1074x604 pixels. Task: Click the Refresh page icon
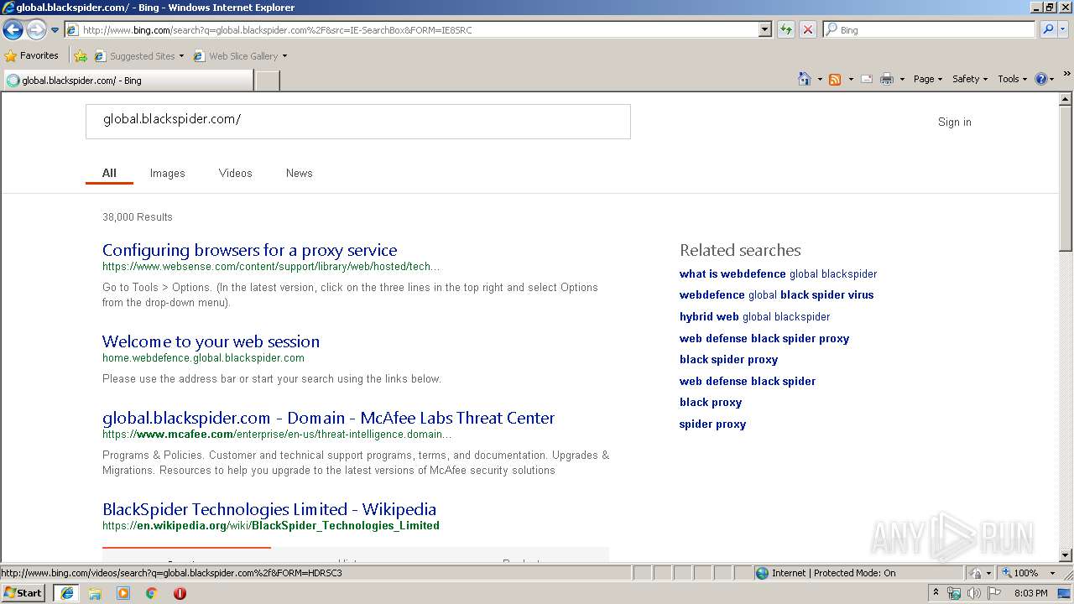(x=786, y=30)
